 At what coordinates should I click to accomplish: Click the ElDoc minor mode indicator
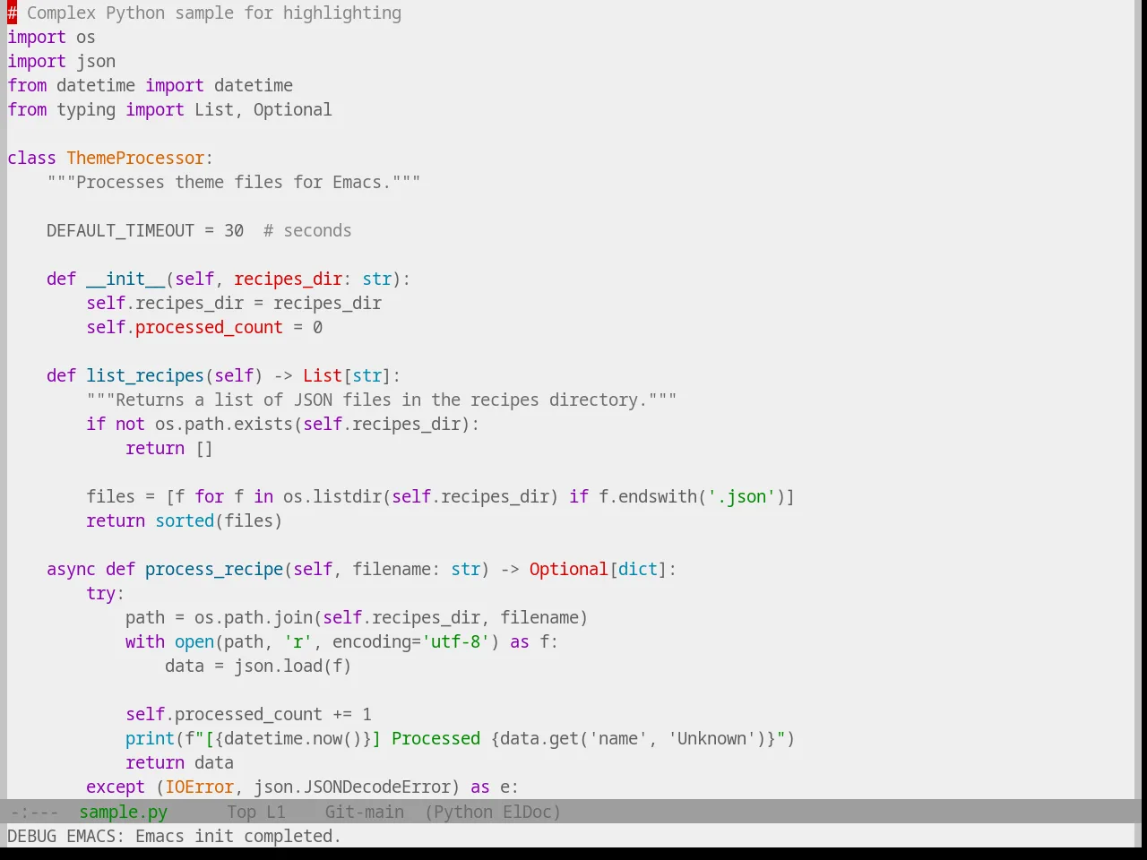[x=527, y=812]
